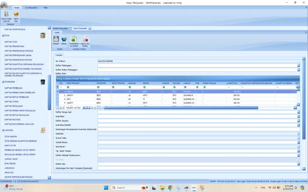Open DAFTAR STOK from the sidebar

point(11,42)
